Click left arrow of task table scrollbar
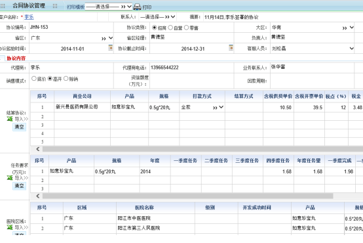This screenshot has height=243, width=363. [x=38, y=196]
